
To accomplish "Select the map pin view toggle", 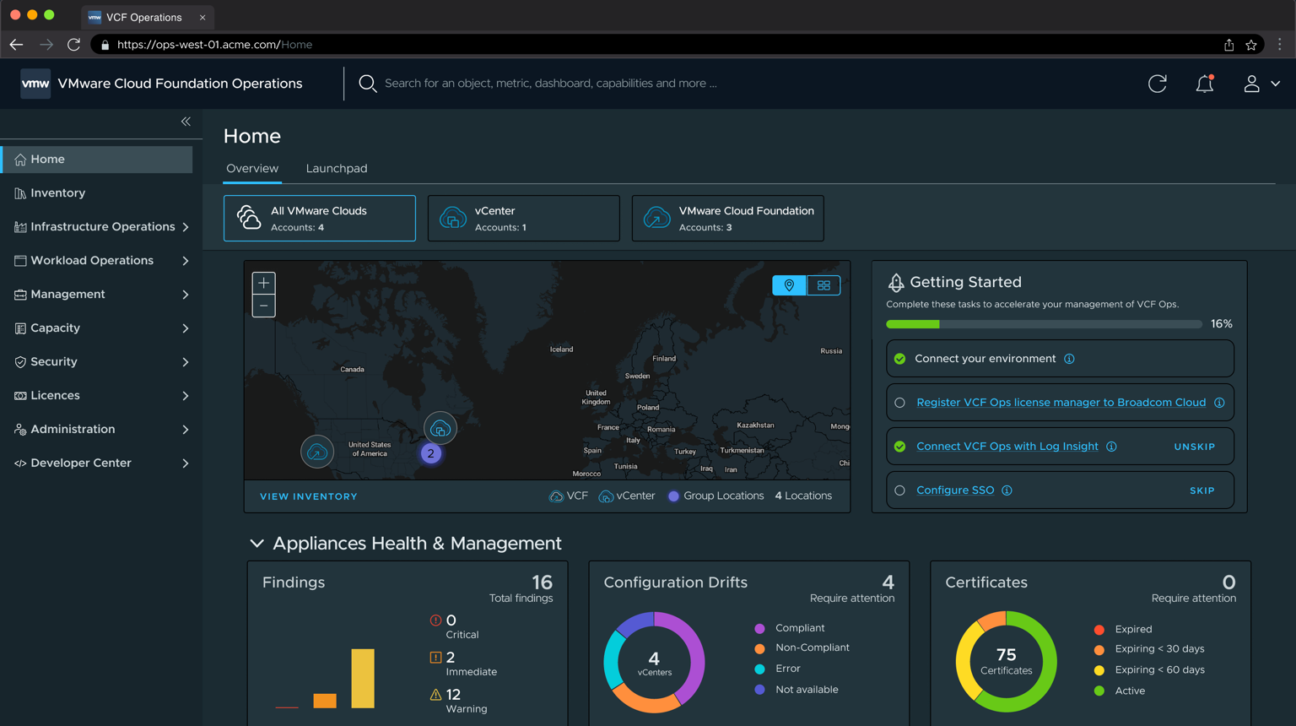I will [x=789, y=285].
